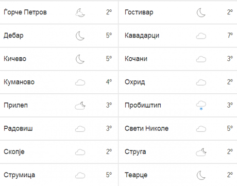Click the cloud icon next to Скопје
Image resolution: width=237 pixels, height=186 pixels.
point(80,152)
